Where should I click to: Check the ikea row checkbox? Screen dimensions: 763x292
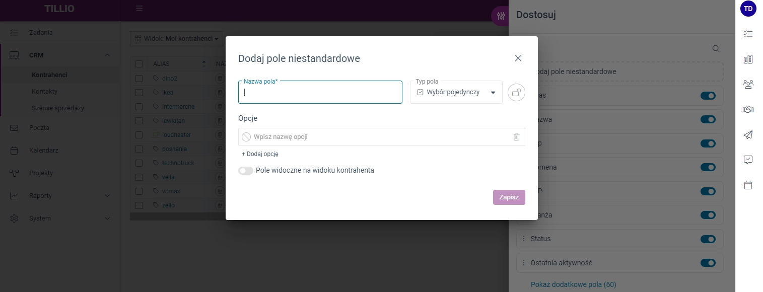click(139, 93)
